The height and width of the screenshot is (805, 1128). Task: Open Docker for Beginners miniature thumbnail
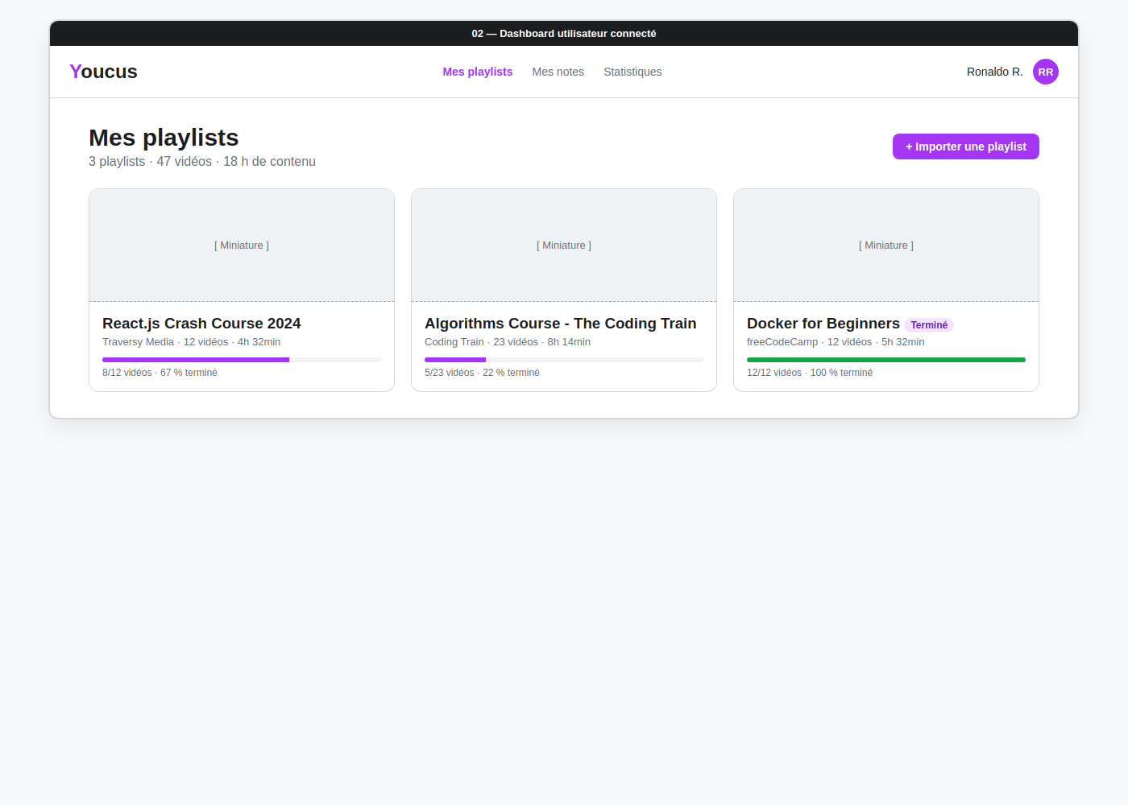click(886, 246)
